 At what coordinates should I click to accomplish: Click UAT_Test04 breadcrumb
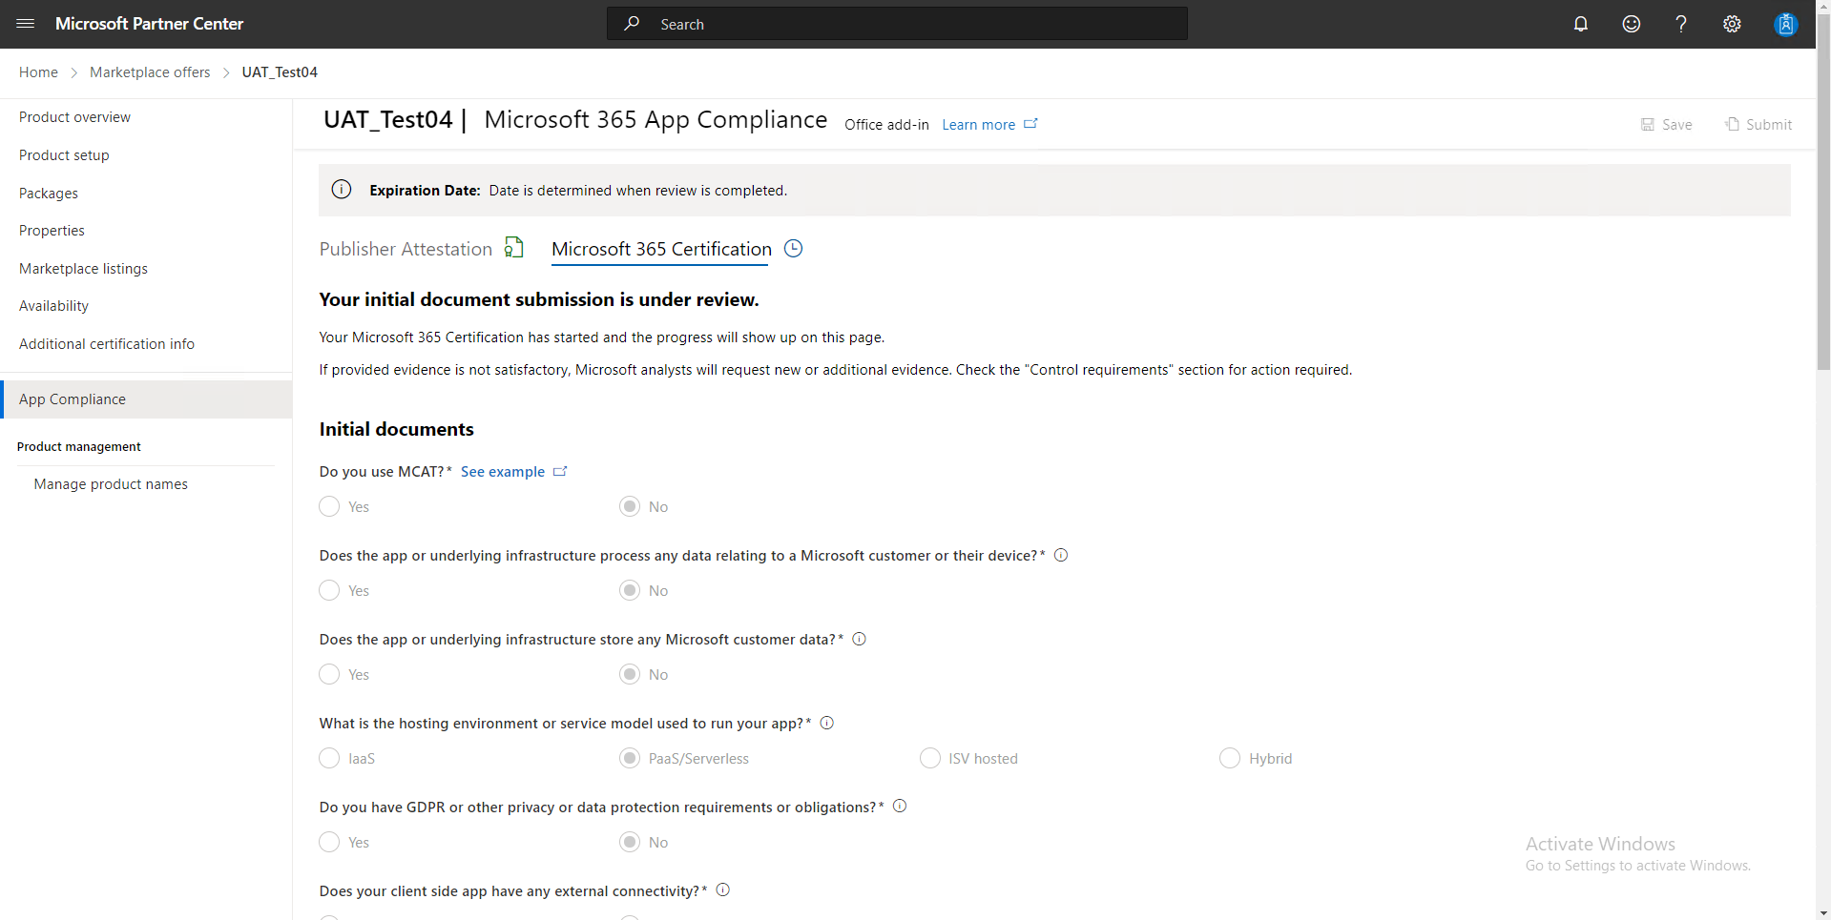pos(280,72)
